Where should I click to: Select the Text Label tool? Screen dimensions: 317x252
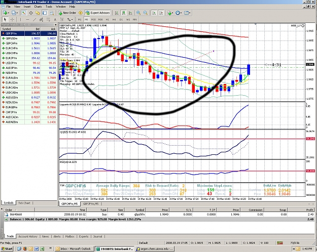click(62, 19)
